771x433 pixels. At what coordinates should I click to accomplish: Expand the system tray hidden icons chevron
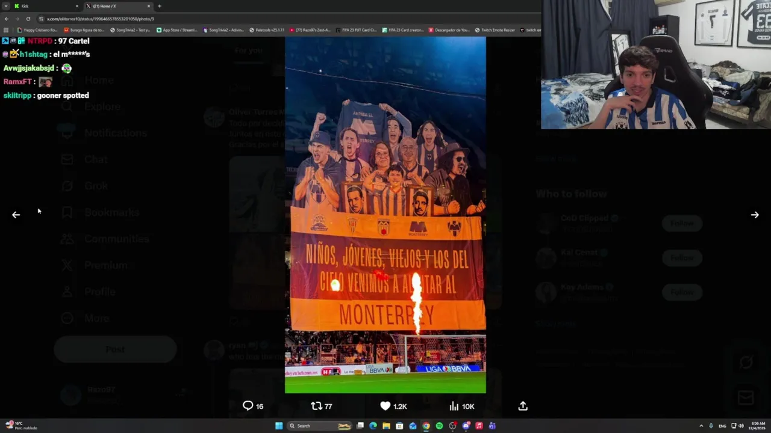(x=701, y=426)
